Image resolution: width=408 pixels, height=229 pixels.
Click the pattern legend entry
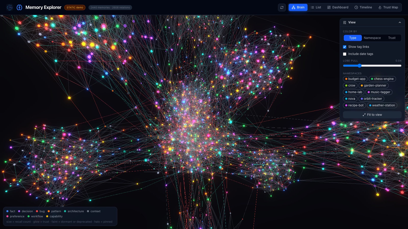pyautogui.click(x=54, y=211)
